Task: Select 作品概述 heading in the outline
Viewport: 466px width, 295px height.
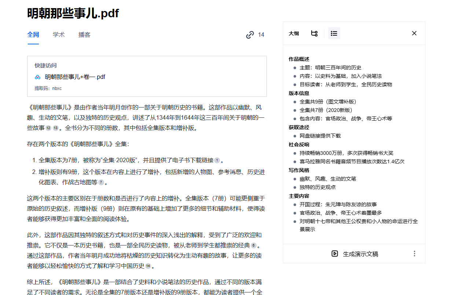Action: [x=299, y=59]
